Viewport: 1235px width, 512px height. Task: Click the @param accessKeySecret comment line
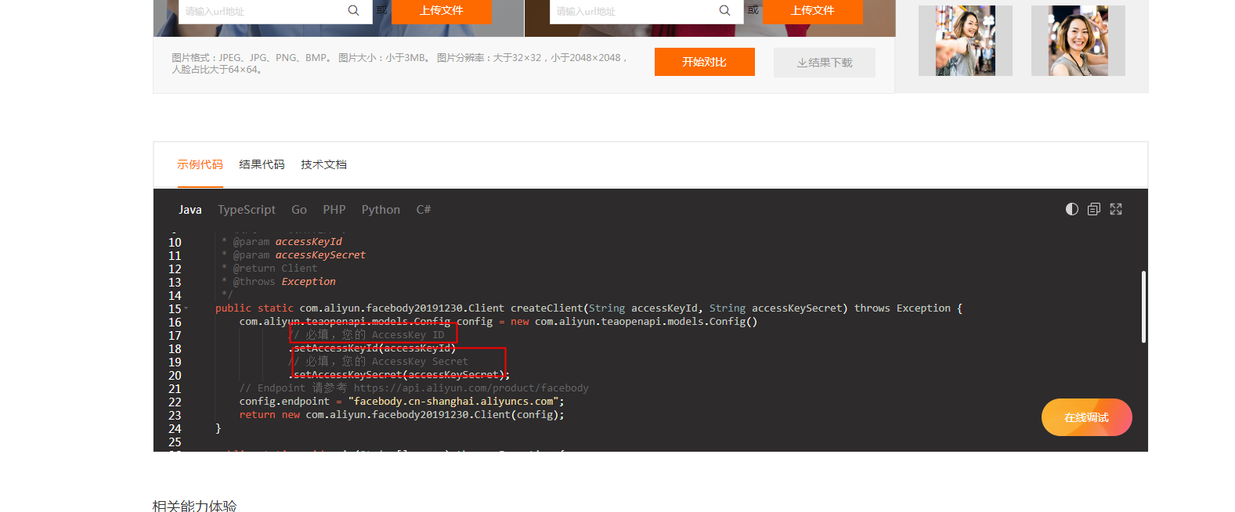coord(293,255)
